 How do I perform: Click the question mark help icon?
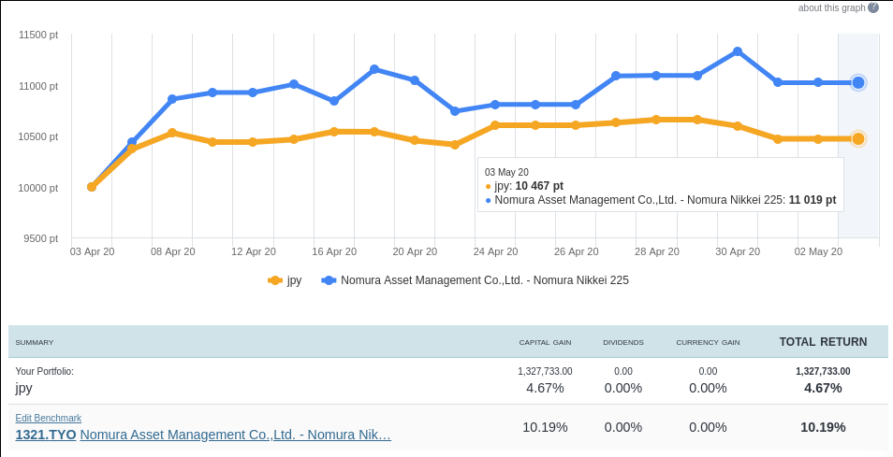[x=873, y=7]
